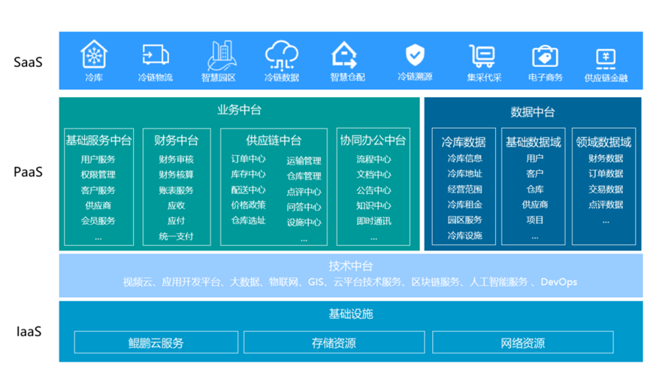Click the 配送中心 entry
The height and width of the screenshot is (373, 650).
(248, 190)
